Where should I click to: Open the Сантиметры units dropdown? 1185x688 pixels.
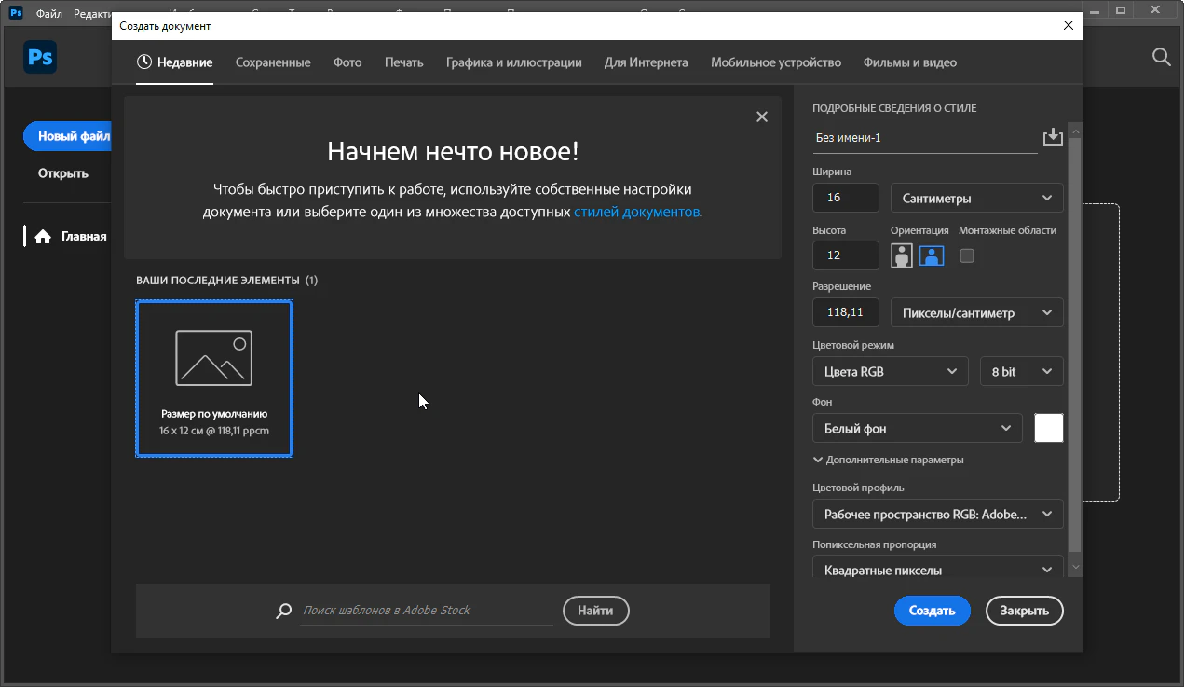[976, 198]
